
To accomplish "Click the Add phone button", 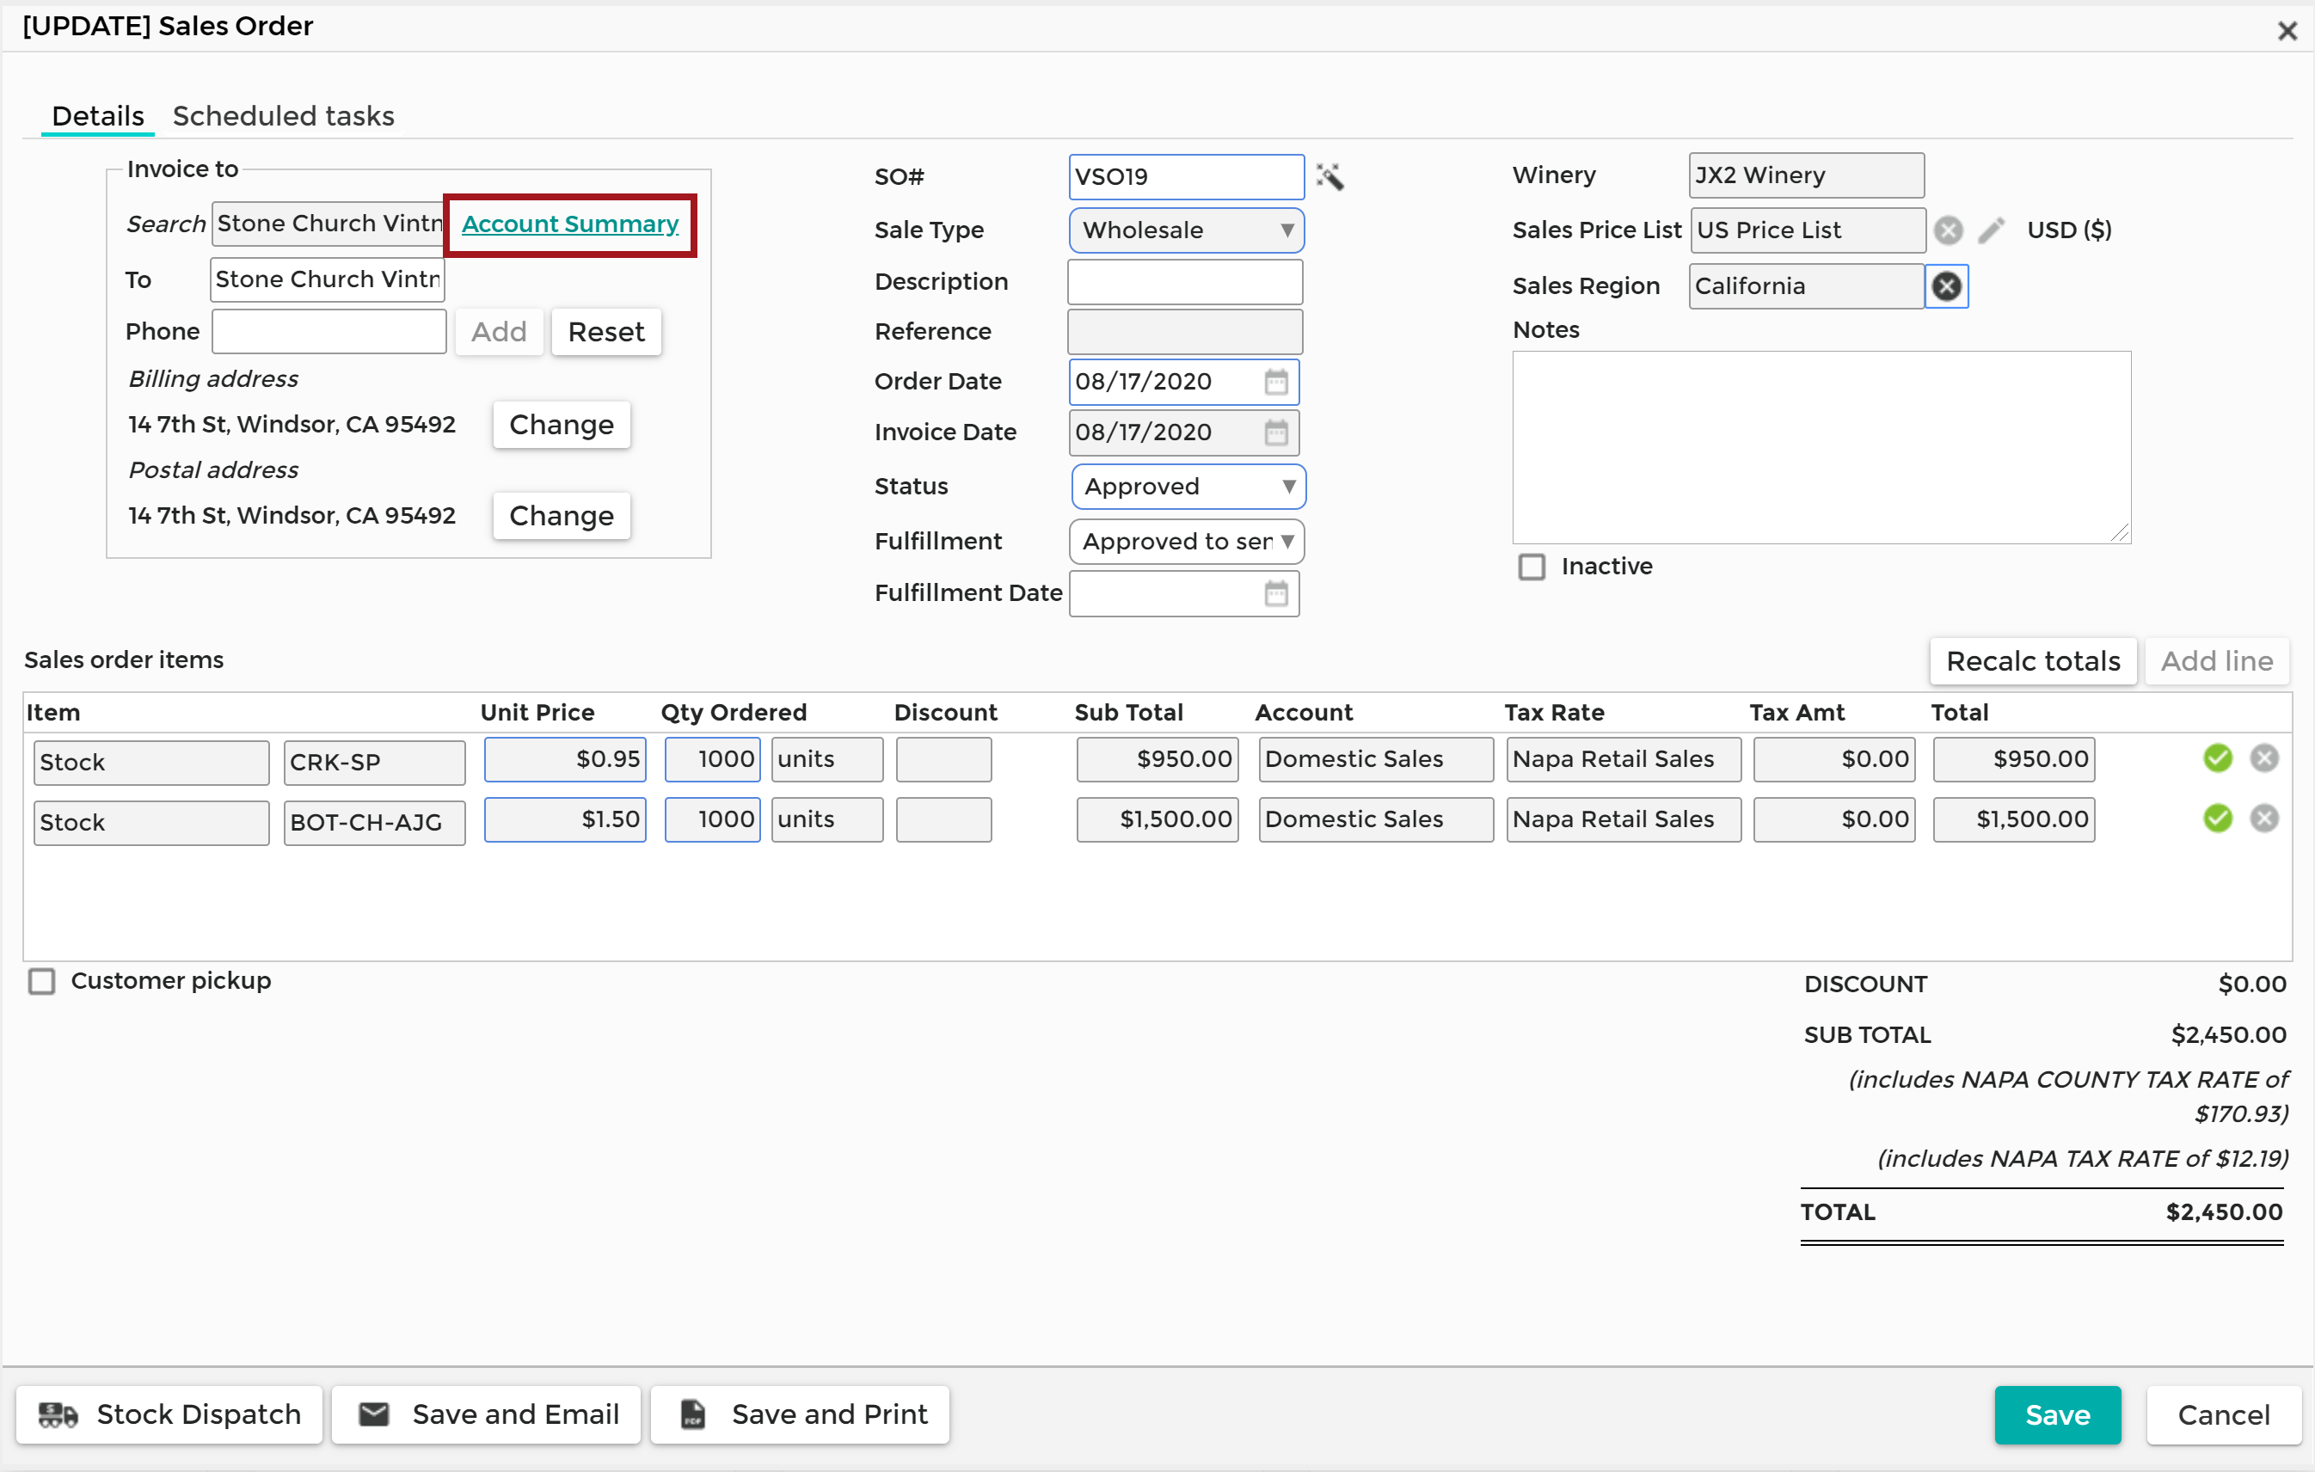I will tap(499, 332).
